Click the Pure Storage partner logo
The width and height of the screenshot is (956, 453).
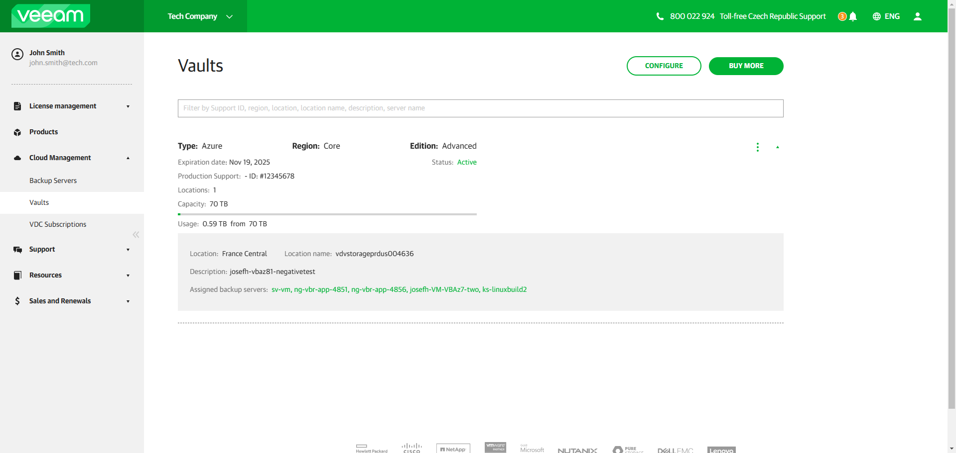point(628,449)
